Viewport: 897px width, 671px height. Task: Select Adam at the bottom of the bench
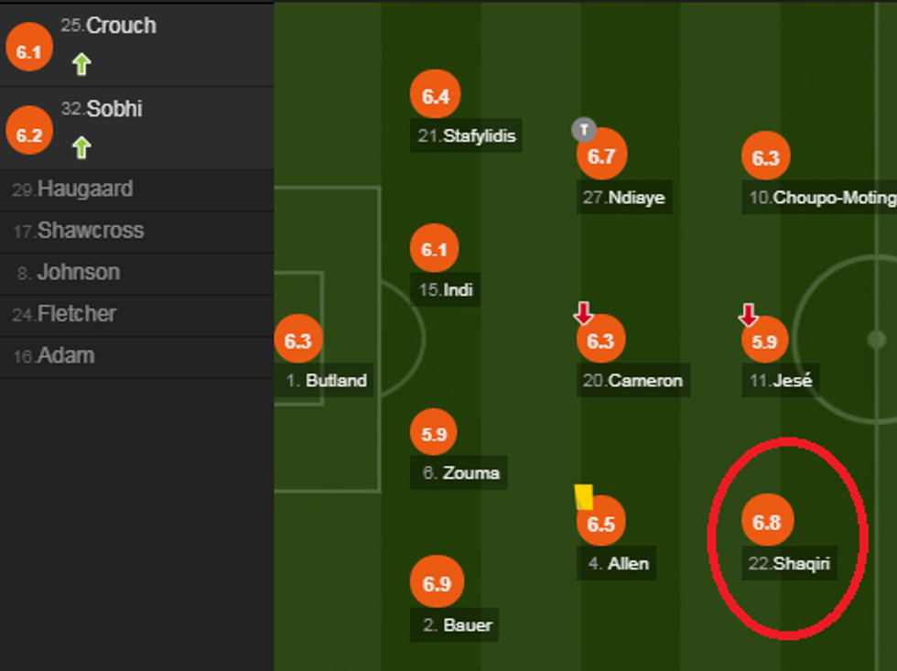pos(92,355)
